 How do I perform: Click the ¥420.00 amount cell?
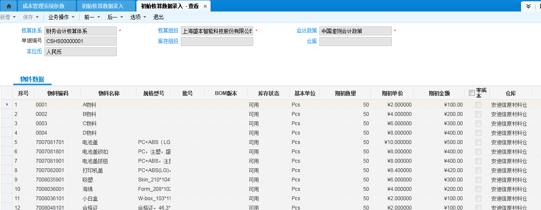point(453,170)
